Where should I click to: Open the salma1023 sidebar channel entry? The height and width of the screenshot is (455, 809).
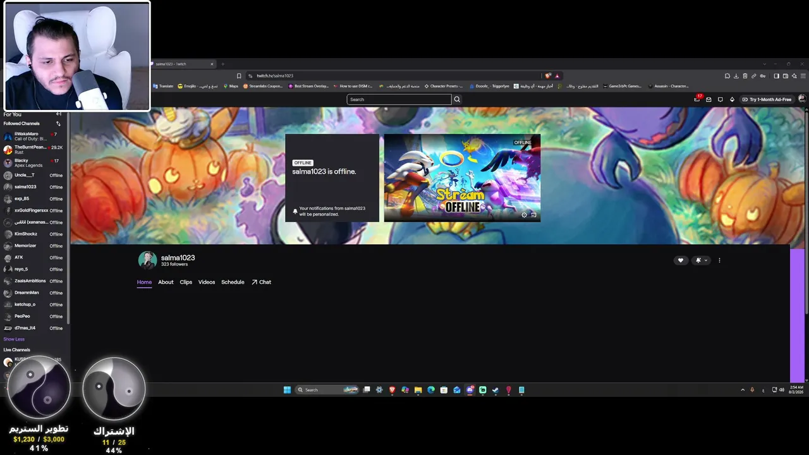pyautogui.click(x=33, y=187)
